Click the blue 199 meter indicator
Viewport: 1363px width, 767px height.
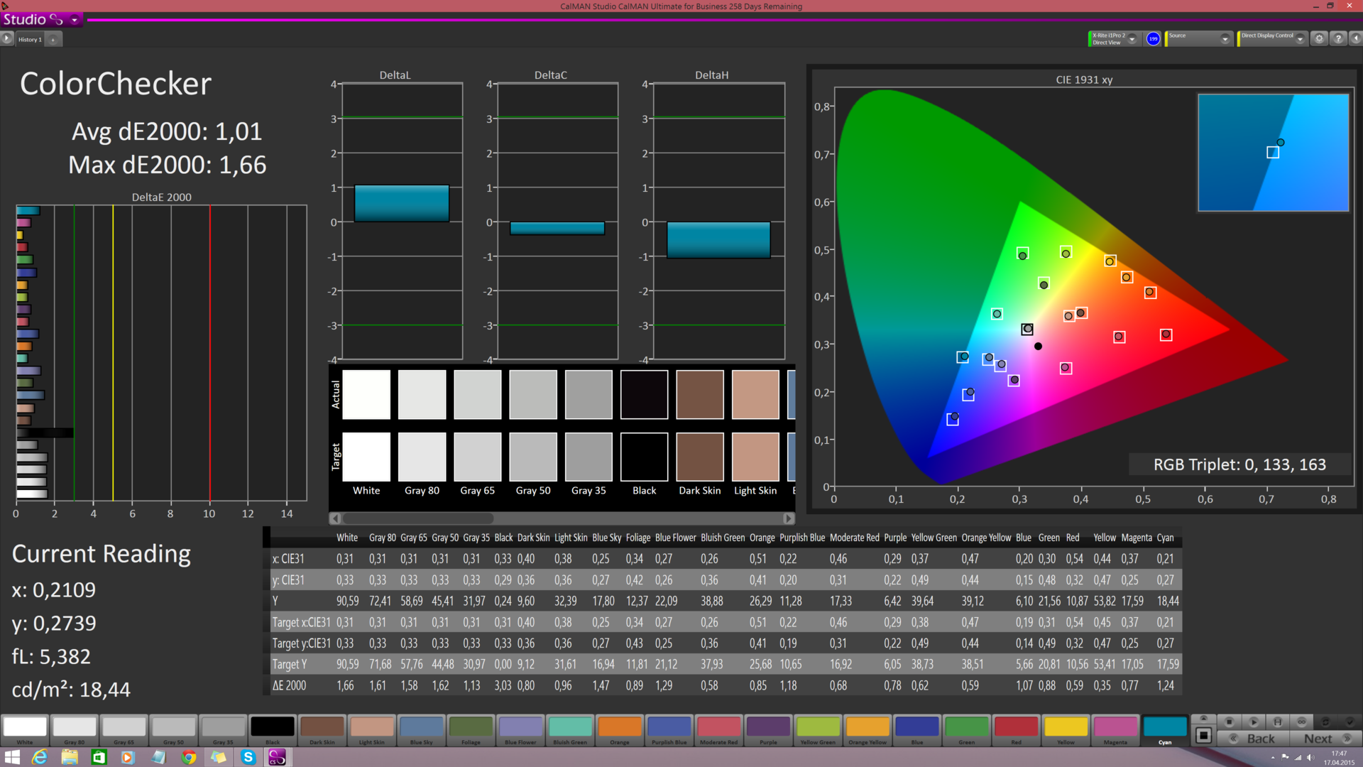coord(1153,38)
